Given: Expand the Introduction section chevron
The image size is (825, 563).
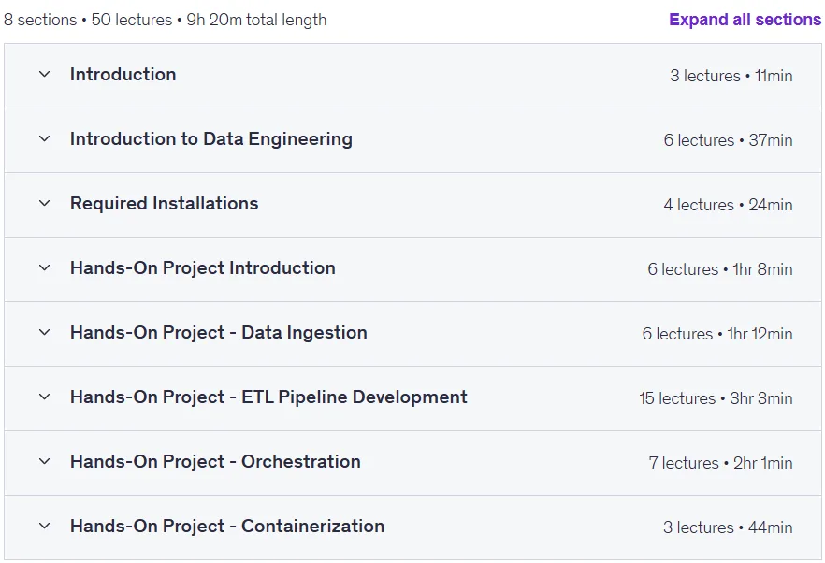Looking at the screenshot, I should tap(45, 74).
